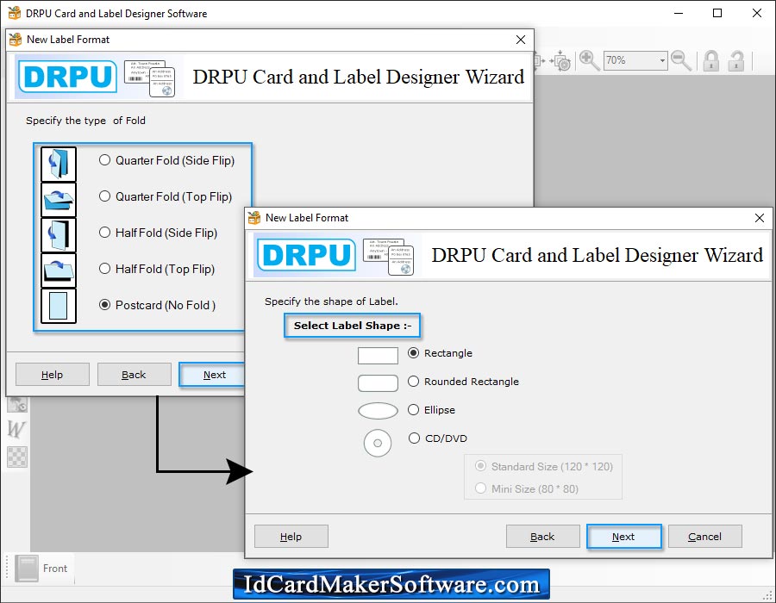Click the ellipse shape preview

pos(379,411)
